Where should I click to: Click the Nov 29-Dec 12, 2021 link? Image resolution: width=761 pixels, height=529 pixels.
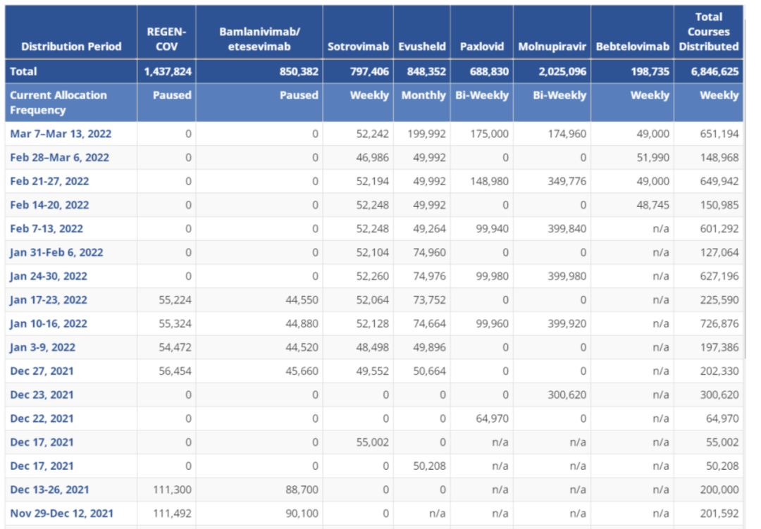(x=61, y=514)
